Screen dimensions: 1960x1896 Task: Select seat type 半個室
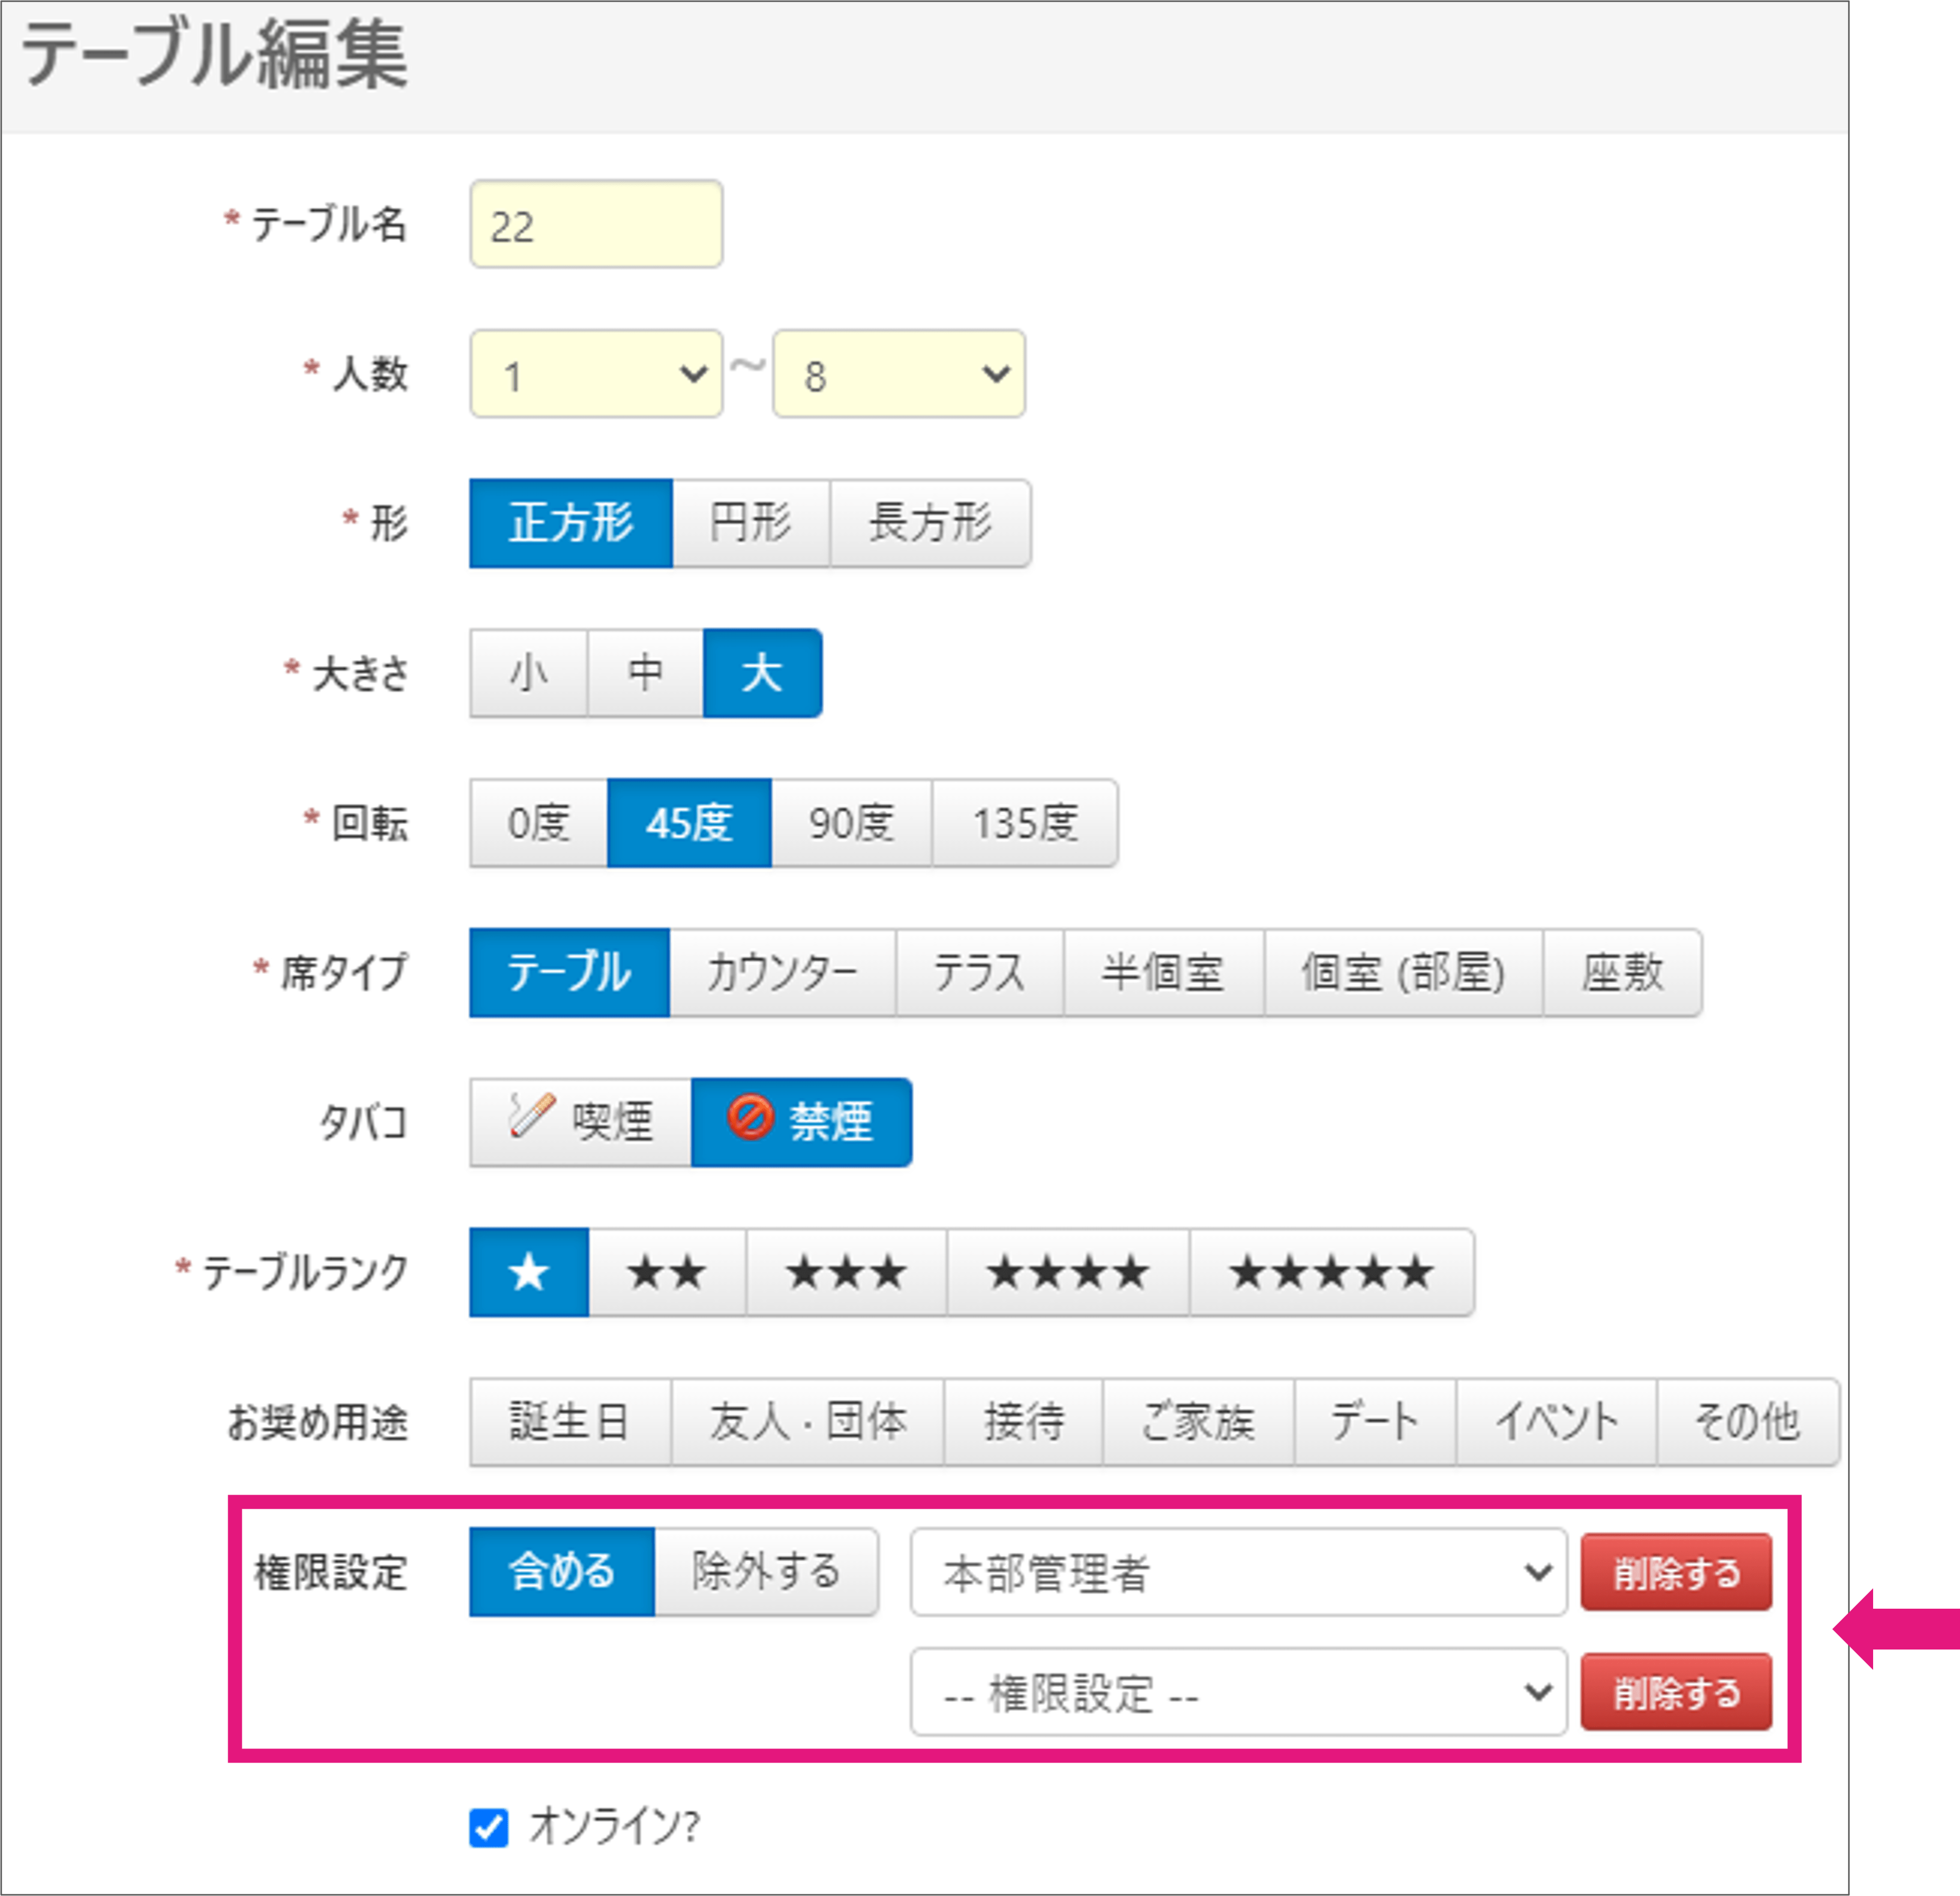point(1164,973)
